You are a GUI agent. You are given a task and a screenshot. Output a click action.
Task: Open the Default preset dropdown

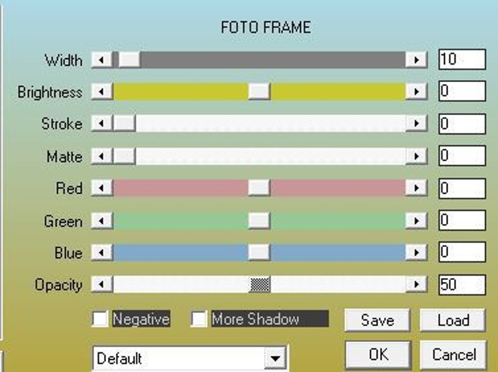(x=275, y=359)
